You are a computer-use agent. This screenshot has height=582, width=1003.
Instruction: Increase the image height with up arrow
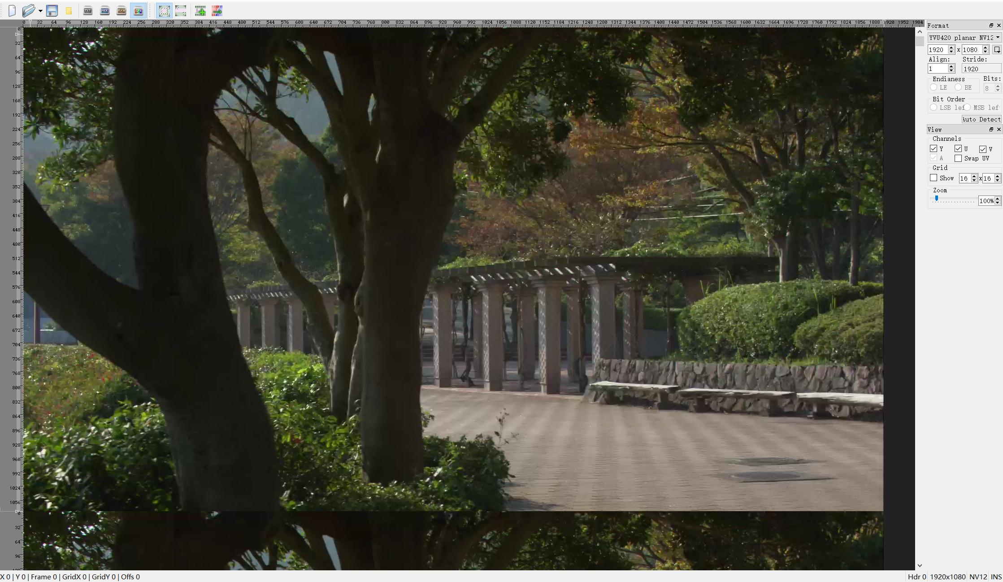[x=985, y=48]
